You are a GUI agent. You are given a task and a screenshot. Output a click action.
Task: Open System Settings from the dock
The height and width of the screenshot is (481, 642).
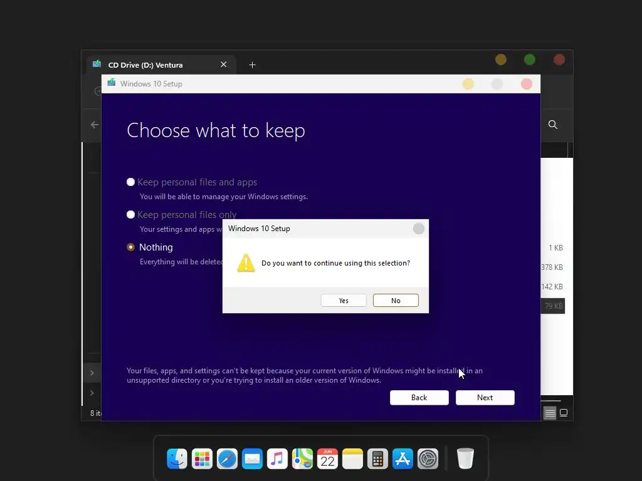click(x=428, y=458)
